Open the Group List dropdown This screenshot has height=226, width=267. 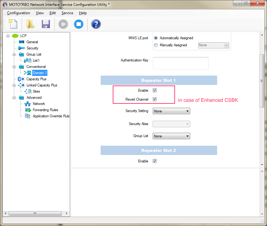click(171, 136)
